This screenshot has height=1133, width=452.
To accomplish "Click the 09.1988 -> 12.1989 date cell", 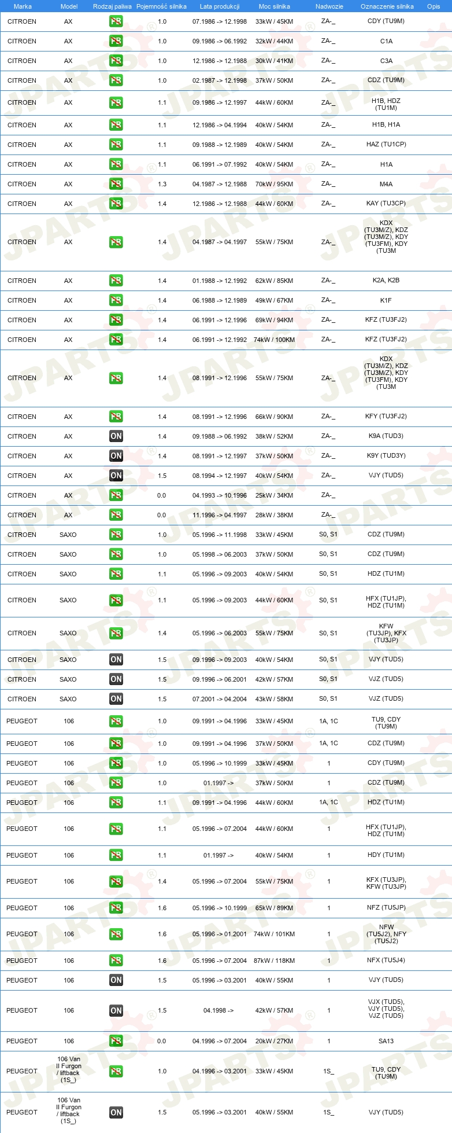I will pos(220,145).
